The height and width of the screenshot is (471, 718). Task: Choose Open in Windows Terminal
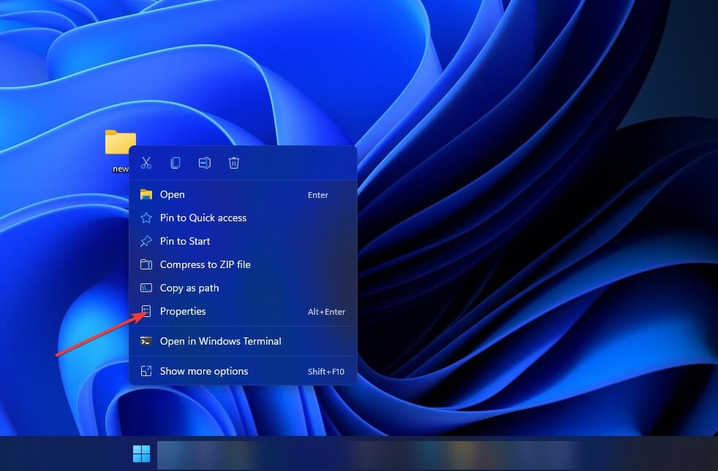coord(243,341)
